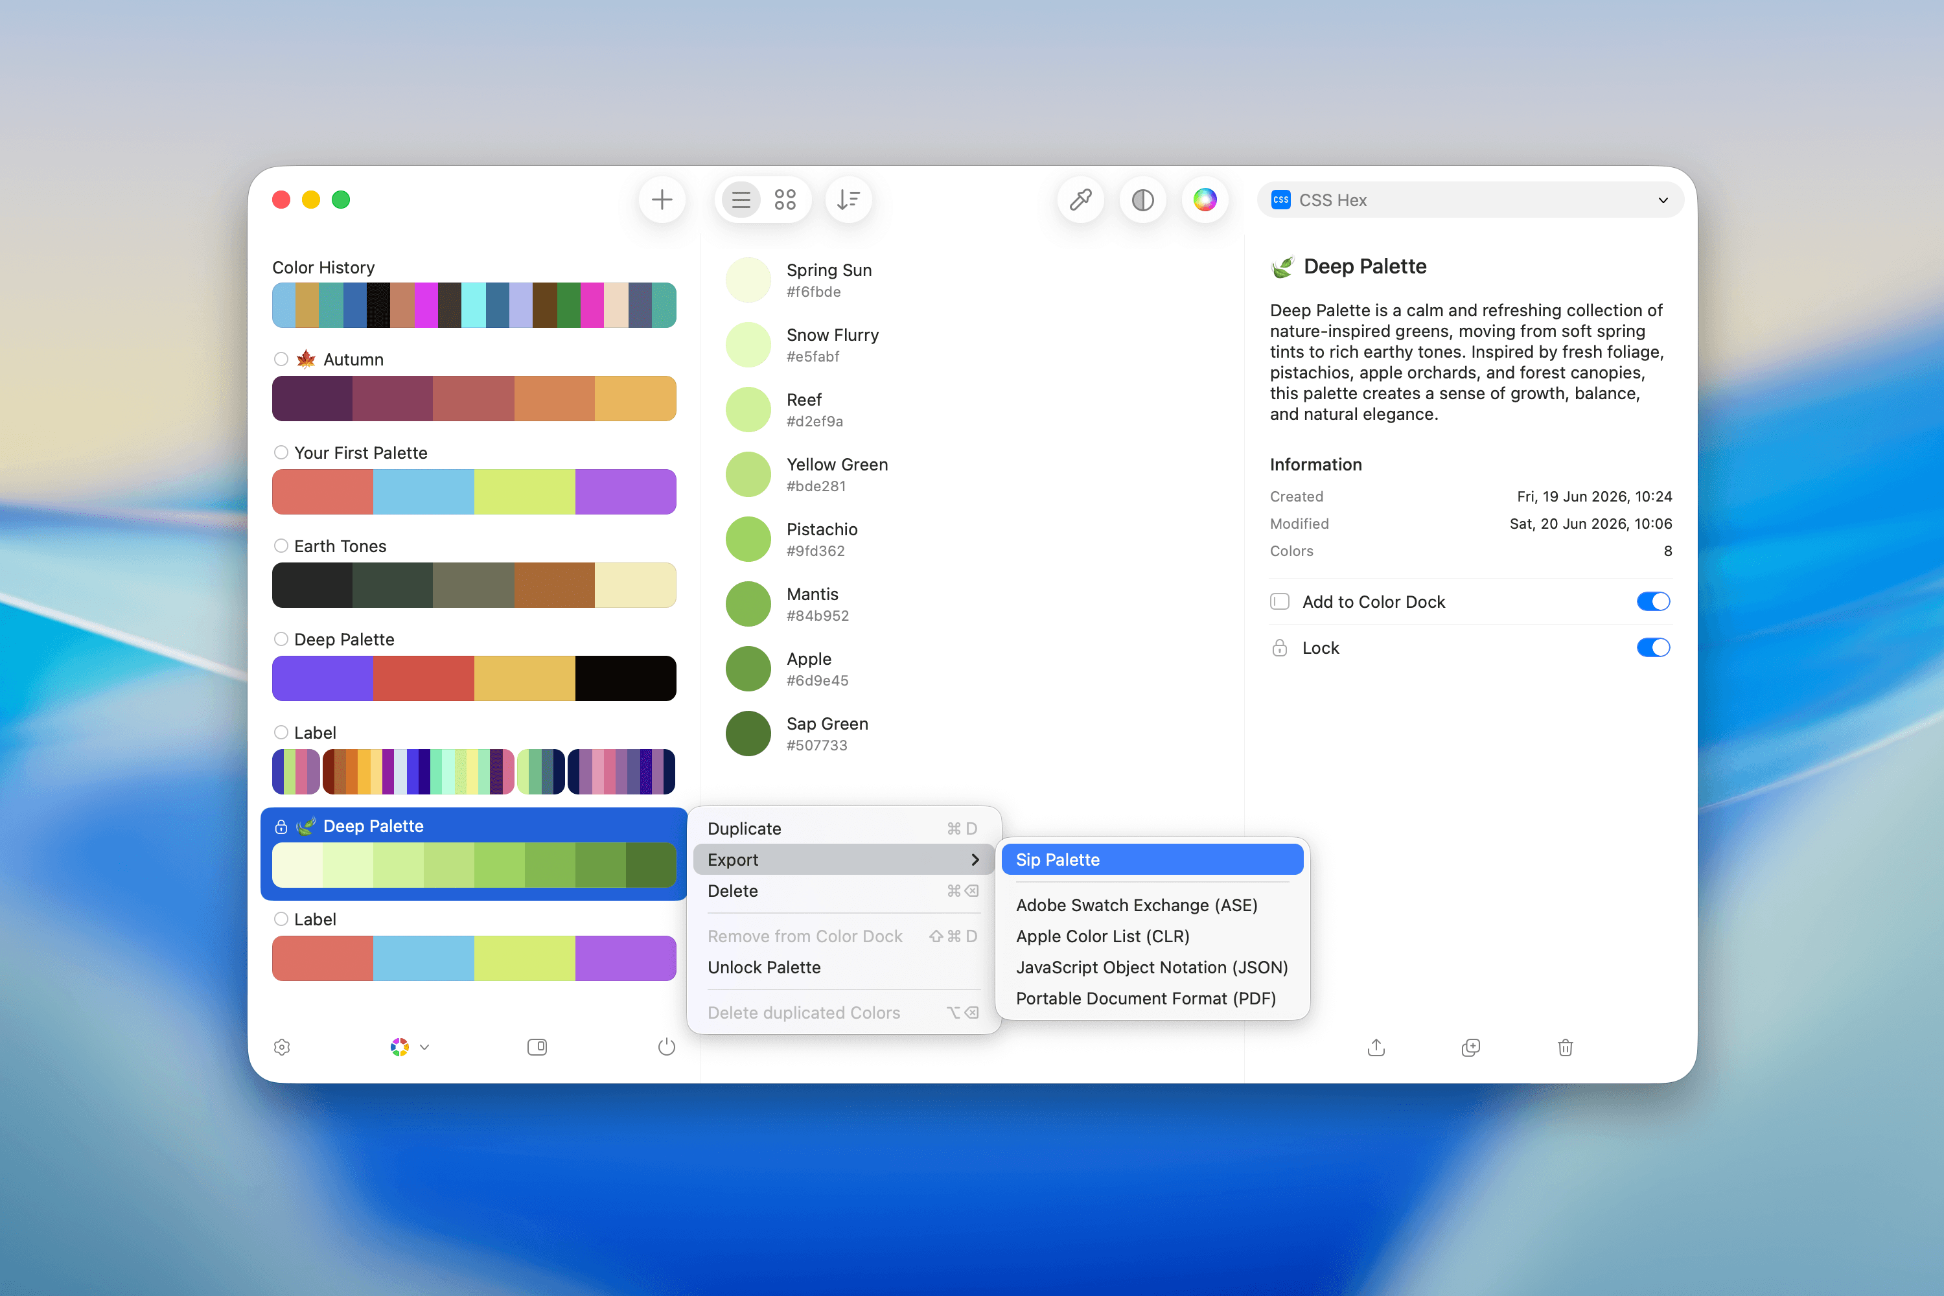The height and width of the screenshot is (1296, 1944).
Task: Click the Modified date Sat, 20 Jun 2026, 10:06
Action: (1590, 524)
